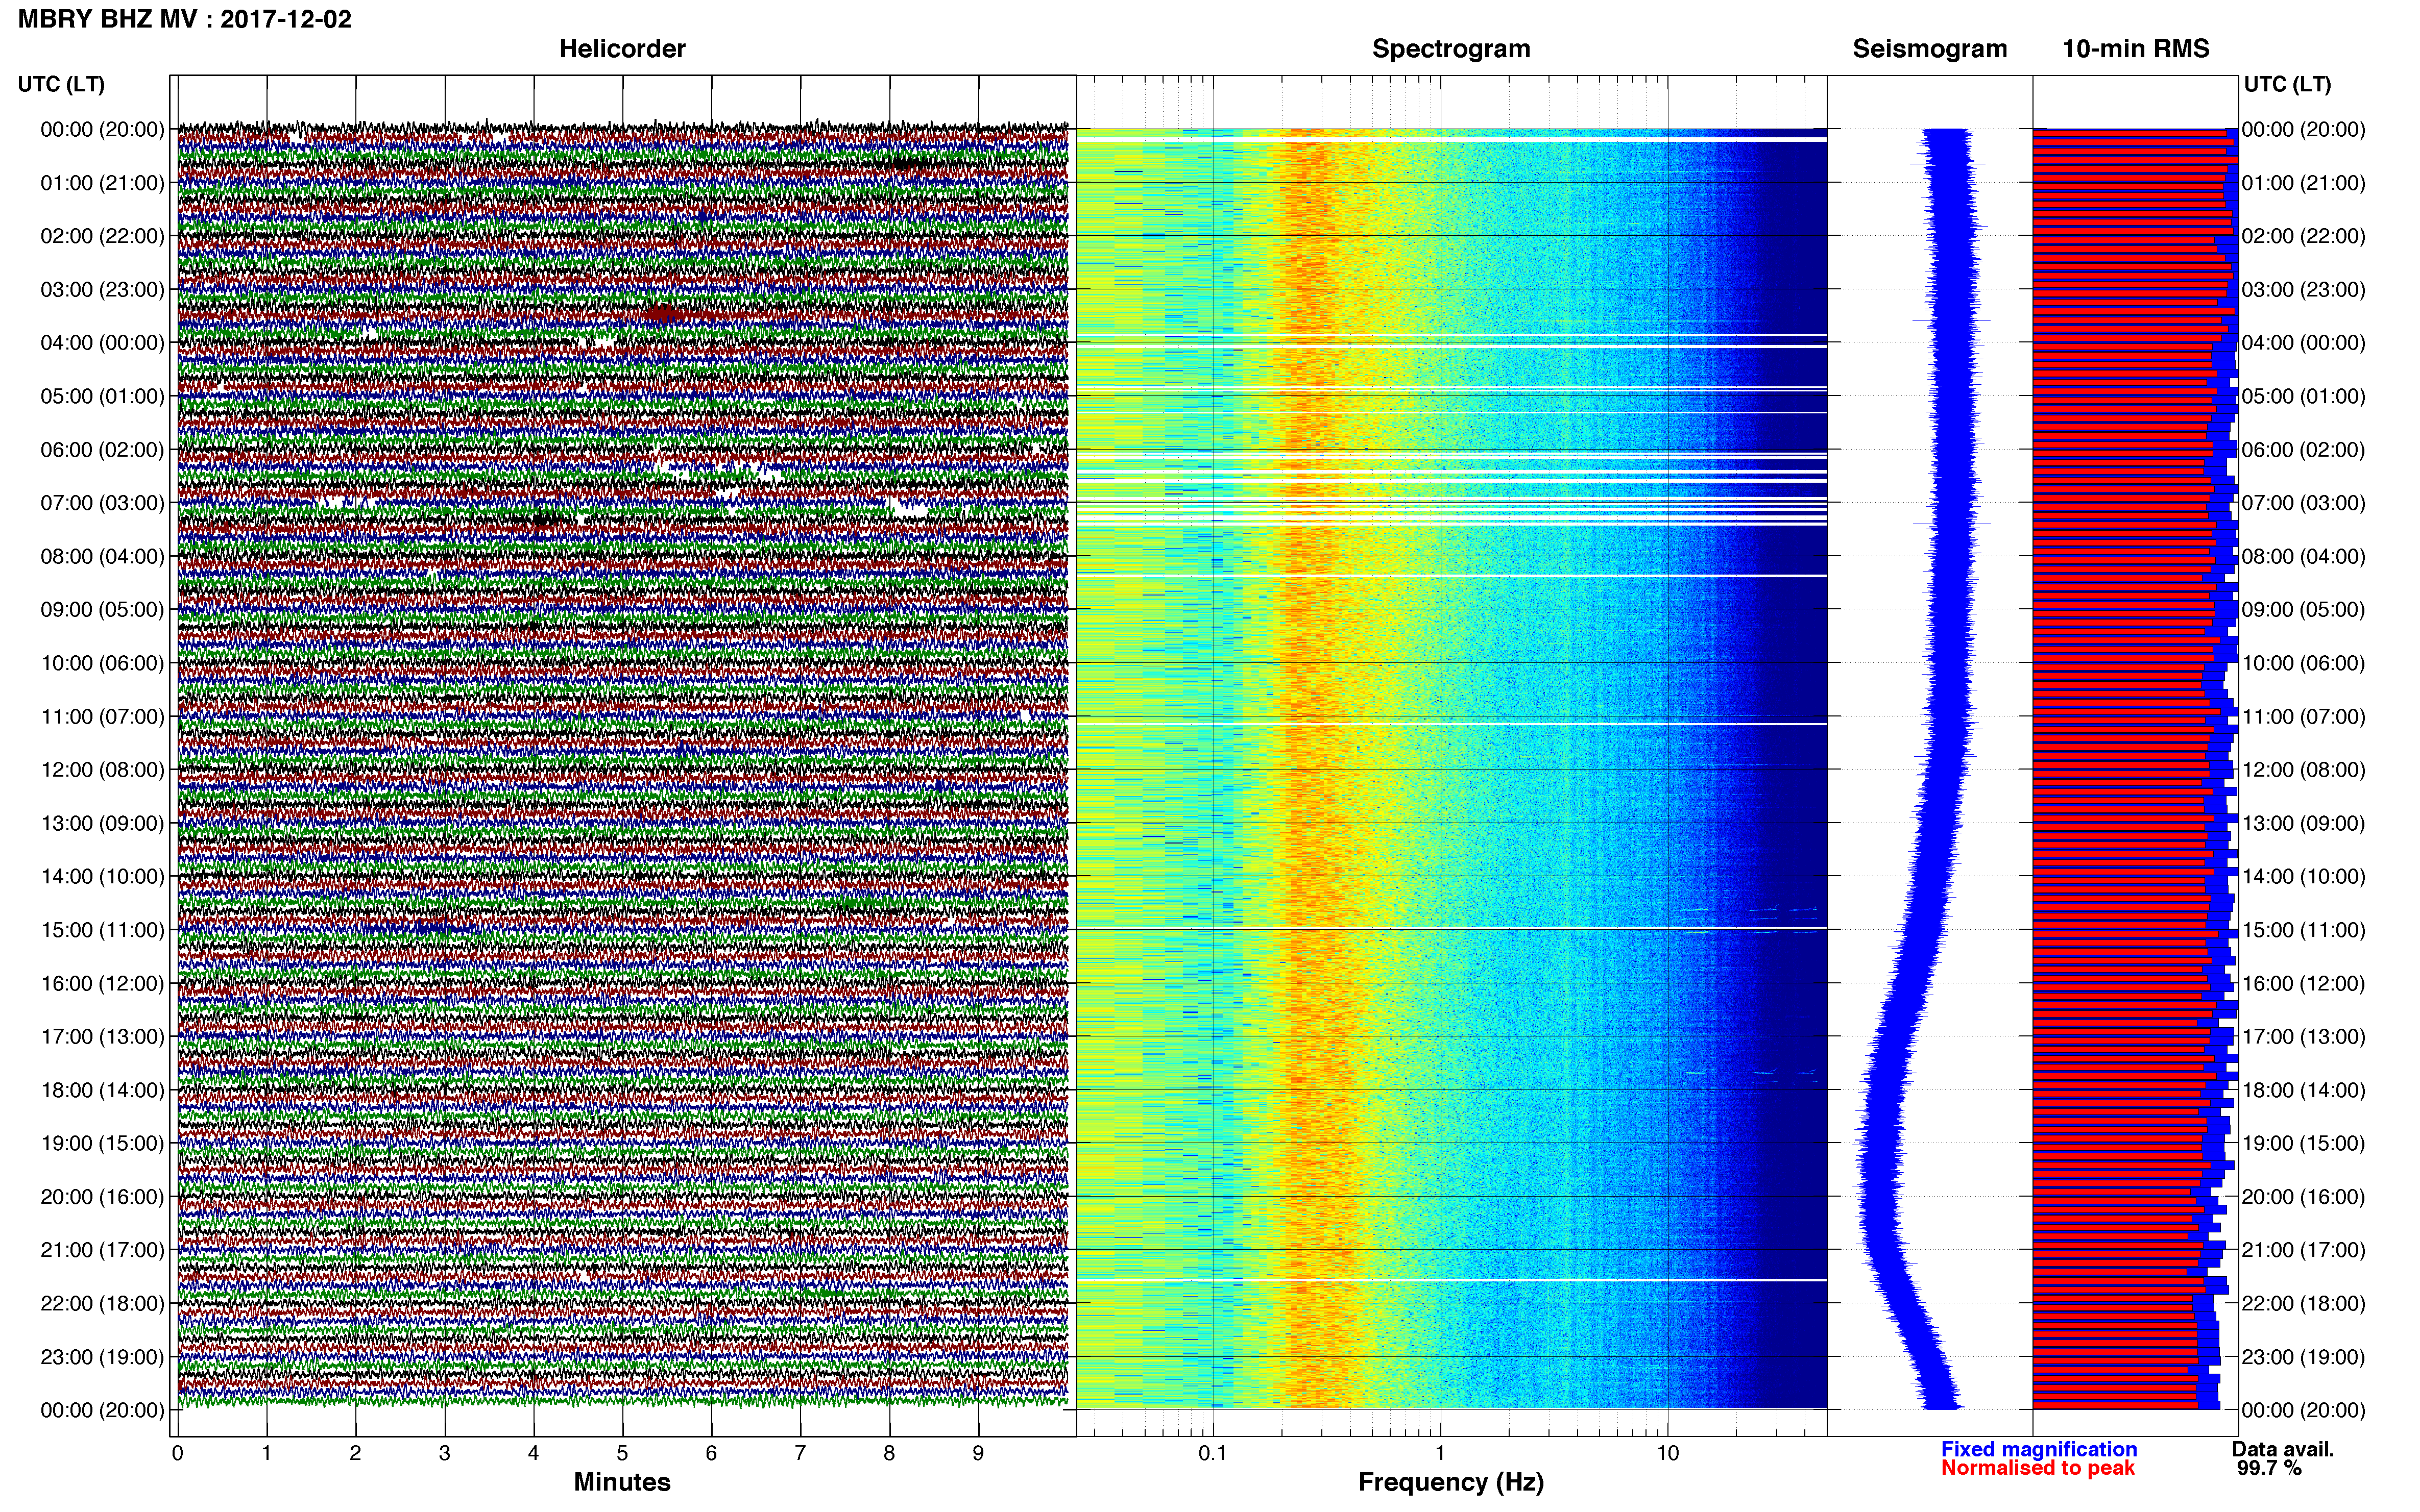Screen dimensions: 2420x1512
Task: Click helicorder time label "04:00 (00:00)"
Action: tap(102, 343)
